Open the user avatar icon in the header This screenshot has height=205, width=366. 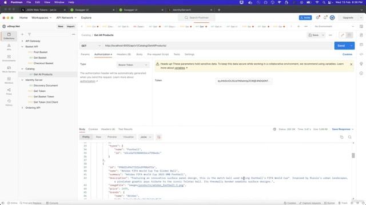(x=332, y=18)
